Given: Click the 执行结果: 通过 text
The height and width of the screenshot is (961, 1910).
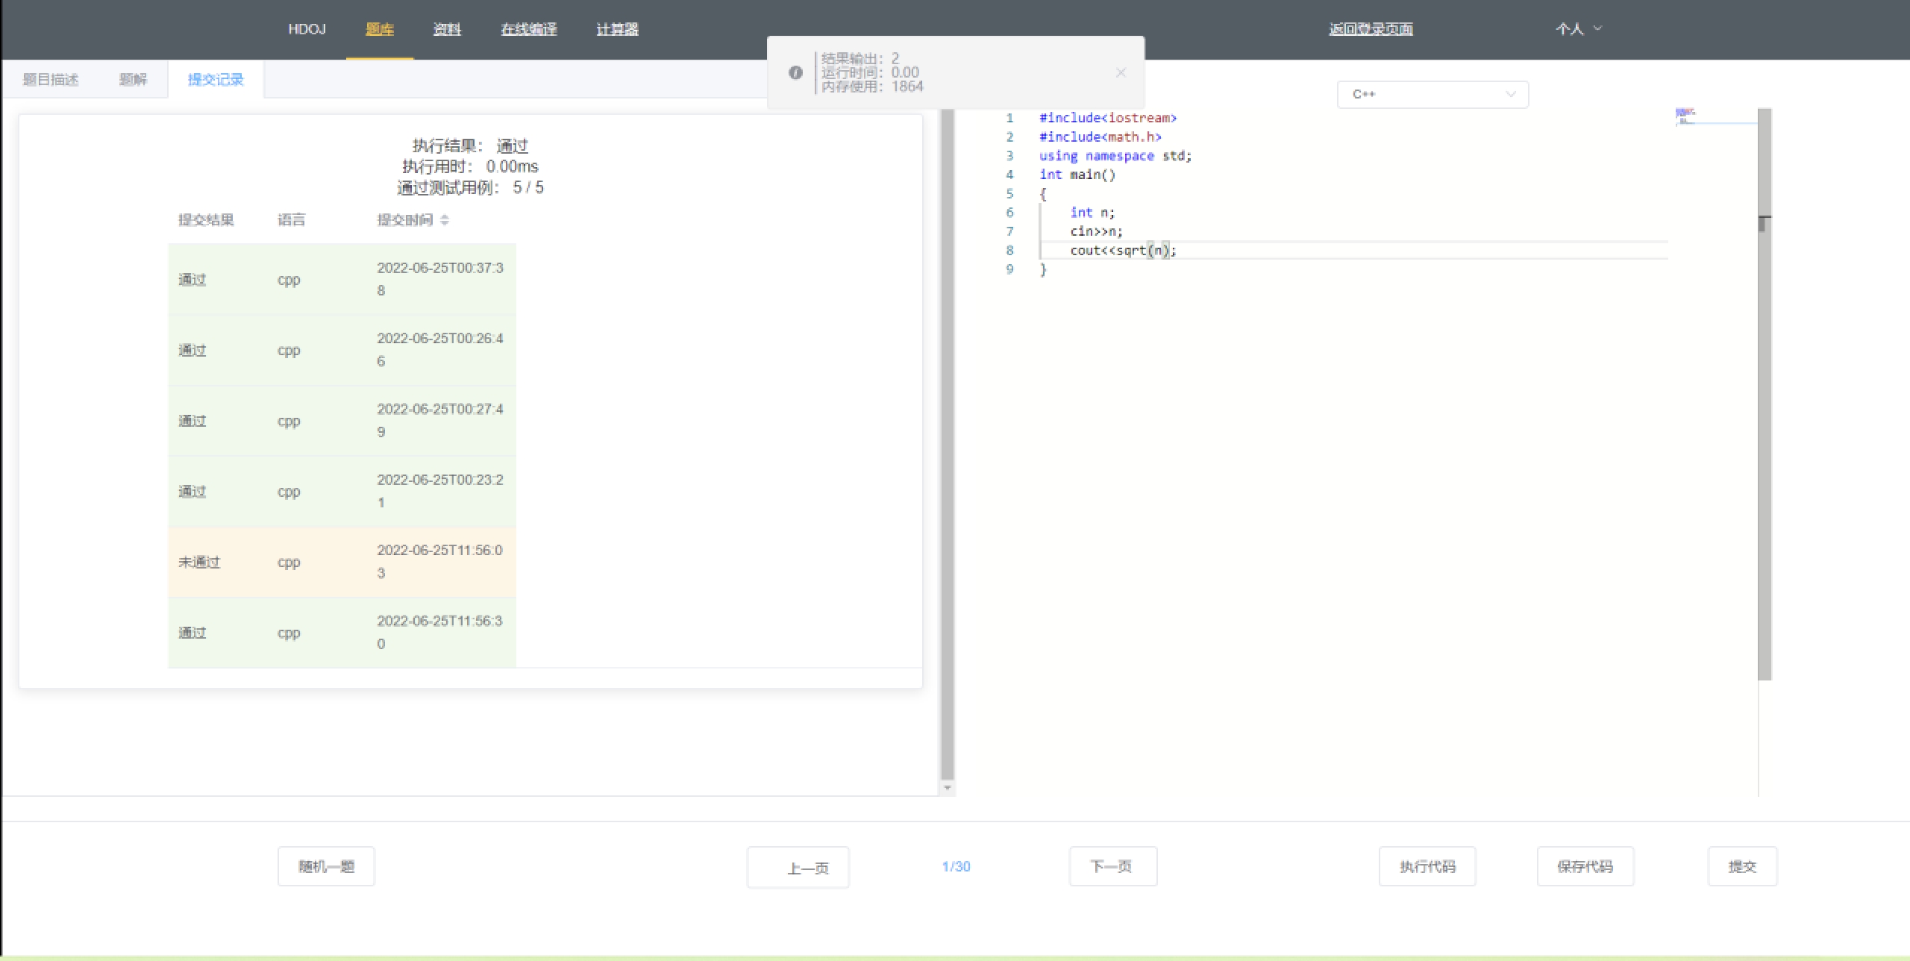Looking at the screenshot, I should pos(470,145).
